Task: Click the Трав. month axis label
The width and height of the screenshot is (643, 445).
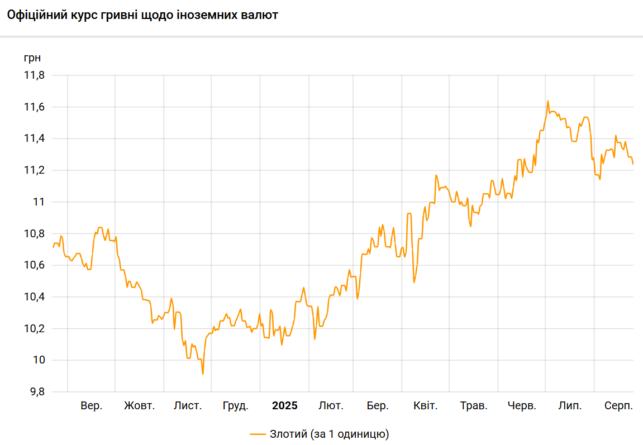Action: tap(474, 406)
